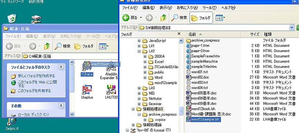Go up one folder in 情報処理I&II window
The width and height of the screenshot is (299, 133).
[x=163, y=18]
